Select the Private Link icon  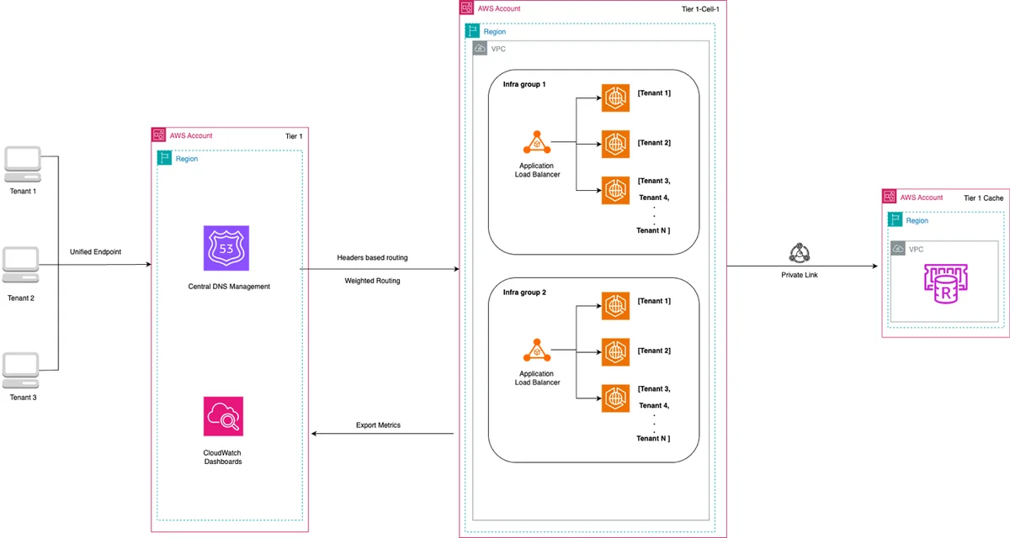pos(797,253)
